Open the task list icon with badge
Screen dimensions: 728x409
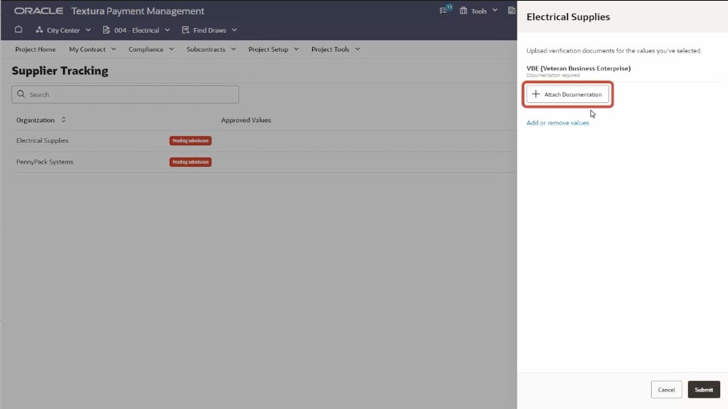click(445, 10)
